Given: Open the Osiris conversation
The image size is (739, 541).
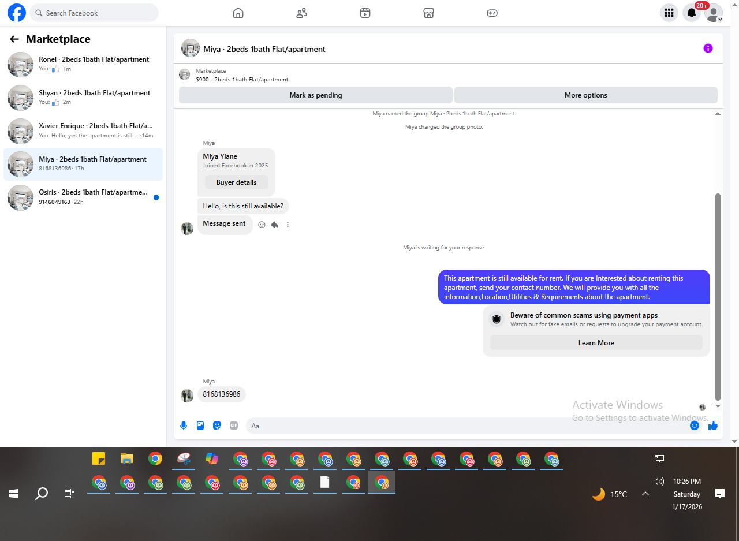Looking at the screenshot, I should pyautogui.click(x=83, y=197).
